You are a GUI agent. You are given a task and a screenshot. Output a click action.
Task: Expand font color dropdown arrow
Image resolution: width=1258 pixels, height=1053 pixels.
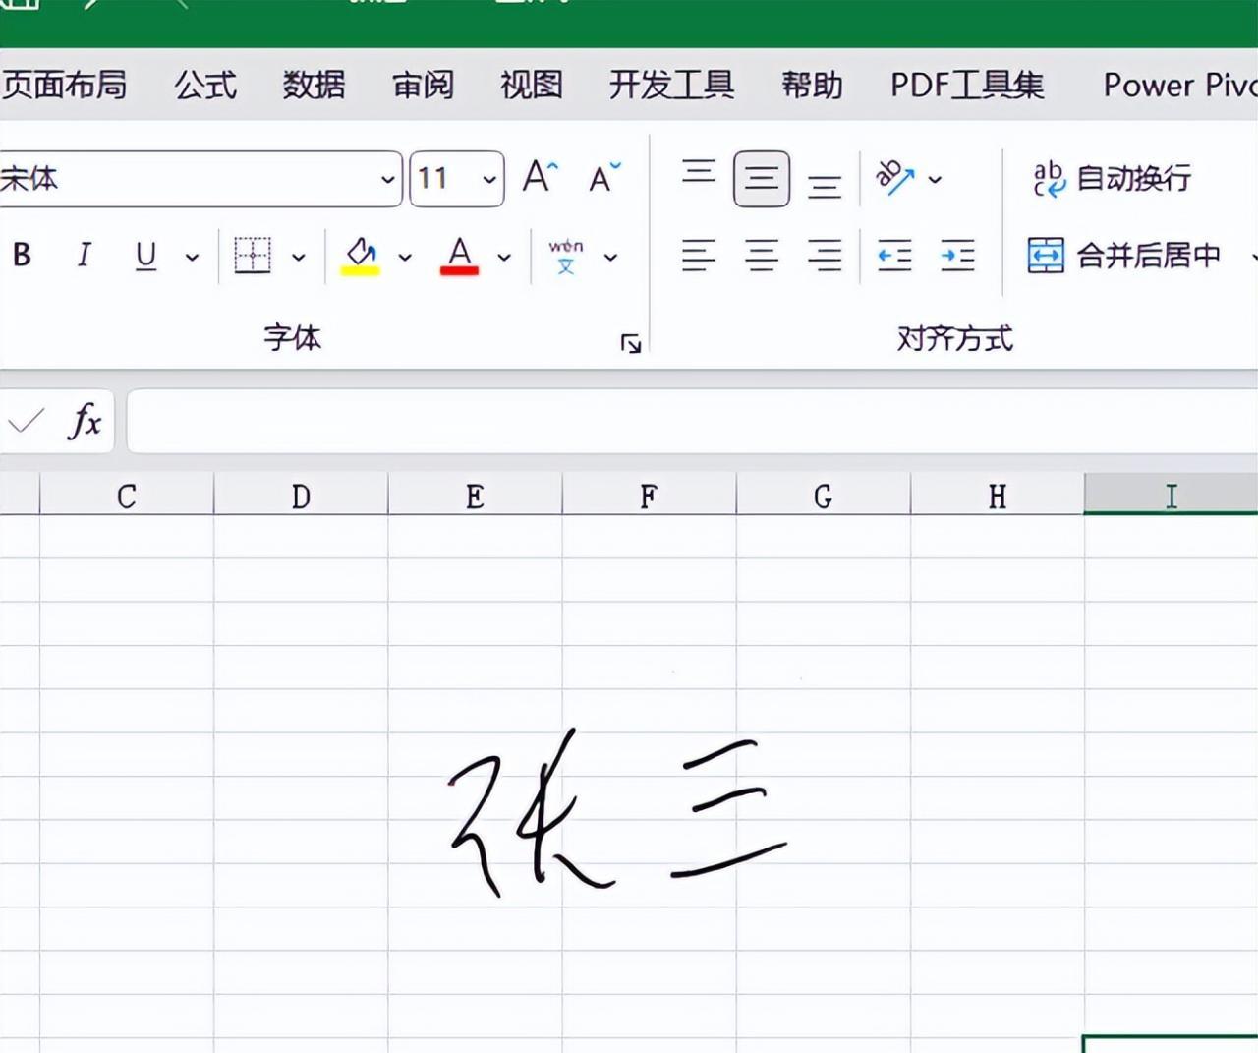point(504,258)
